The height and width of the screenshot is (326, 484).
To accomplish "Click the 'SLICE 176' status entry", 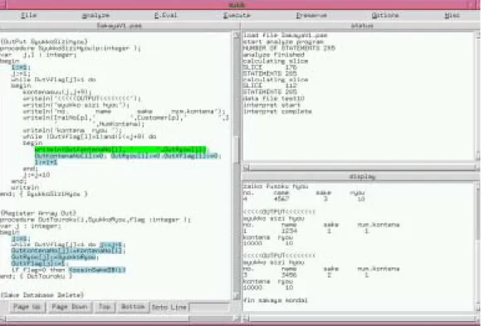I will click(x=270, y=67).
